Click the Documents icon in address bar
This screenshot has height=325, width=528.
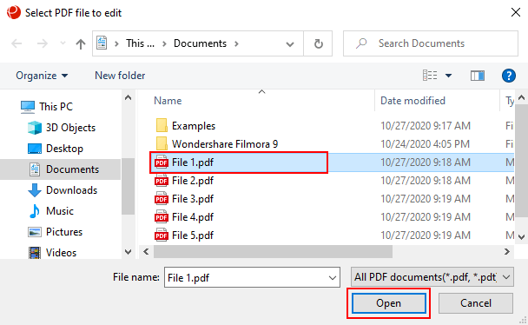102,43
